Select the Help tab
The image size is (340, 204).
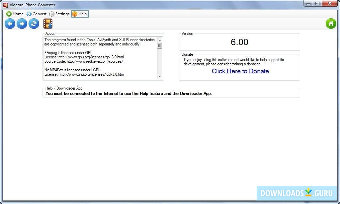(x=80, y=14)
